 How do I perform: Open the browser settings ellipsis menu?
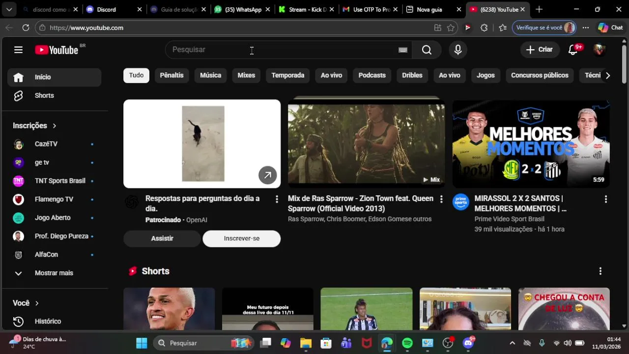point(585,28)
